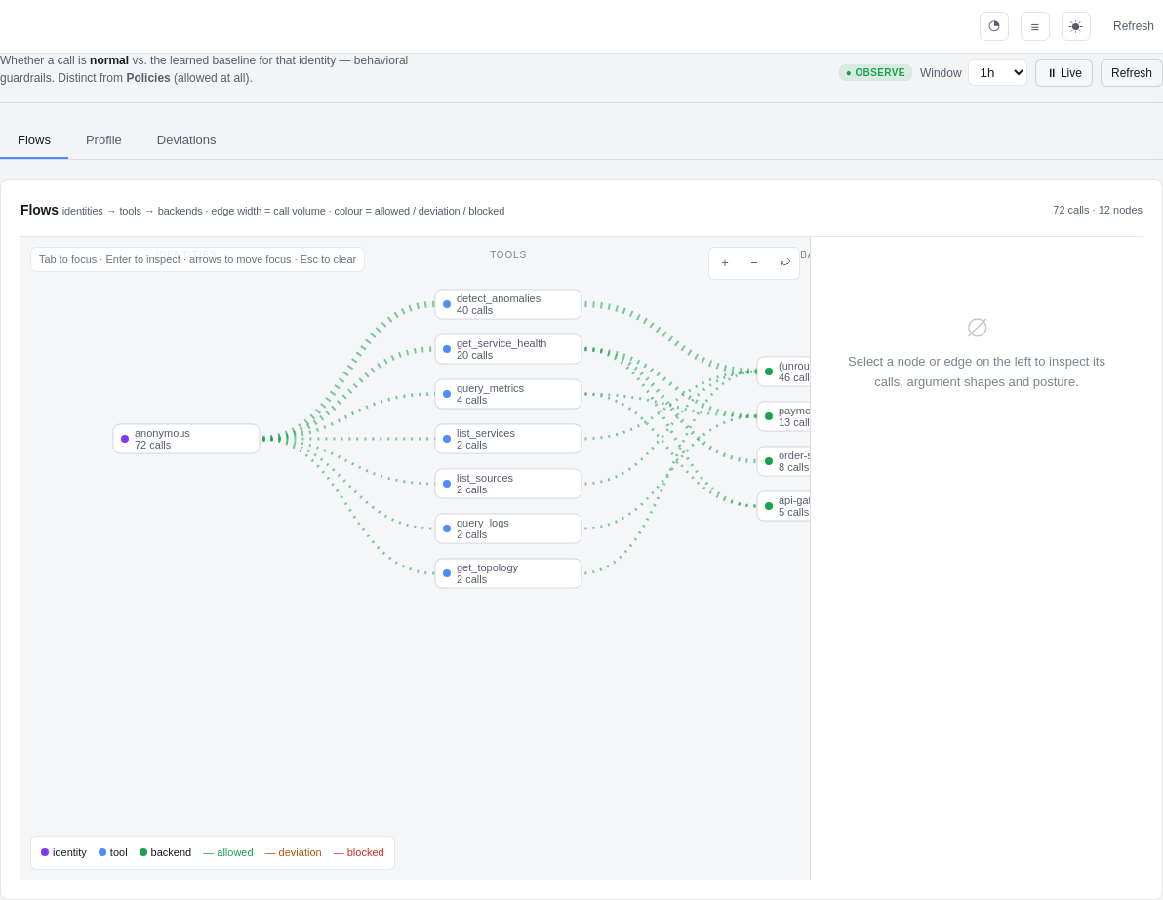Select the api-gateway backend node with 5 calls
The image size is (1163, 900).
[783, 506]
